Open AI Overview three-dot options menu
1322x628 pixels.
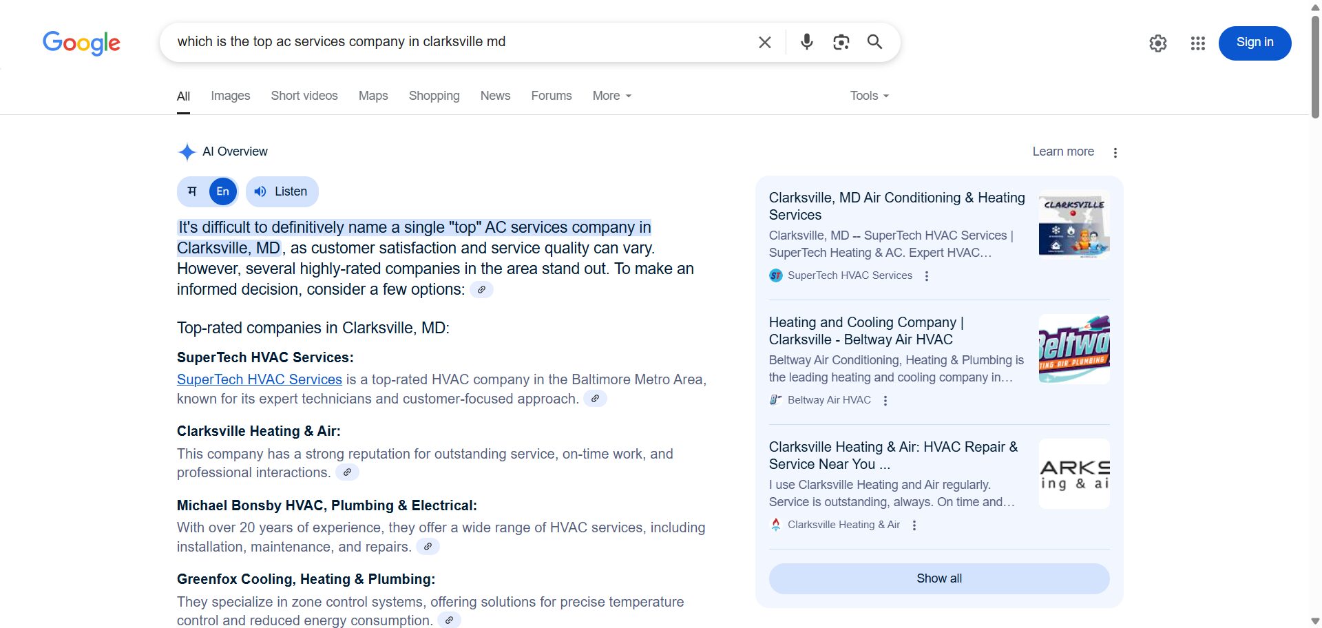[x=1115, y=153]
